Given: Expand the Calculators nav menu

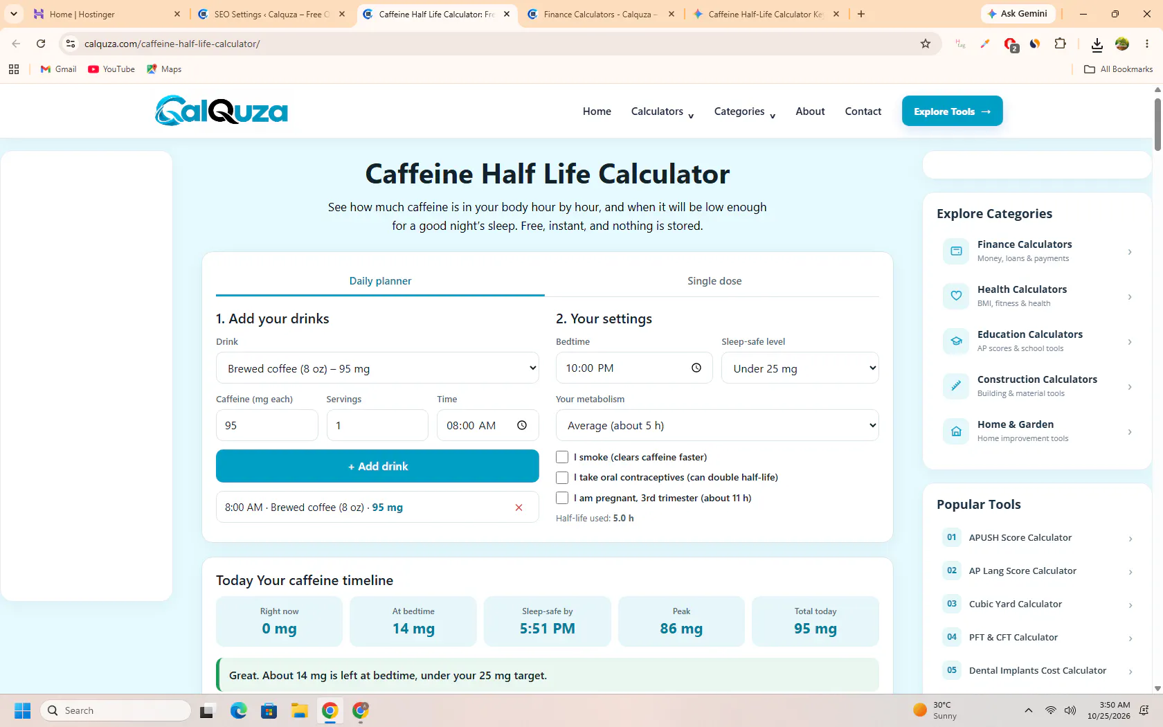Looking at the screenshot, I should click(x=662, y=111).
